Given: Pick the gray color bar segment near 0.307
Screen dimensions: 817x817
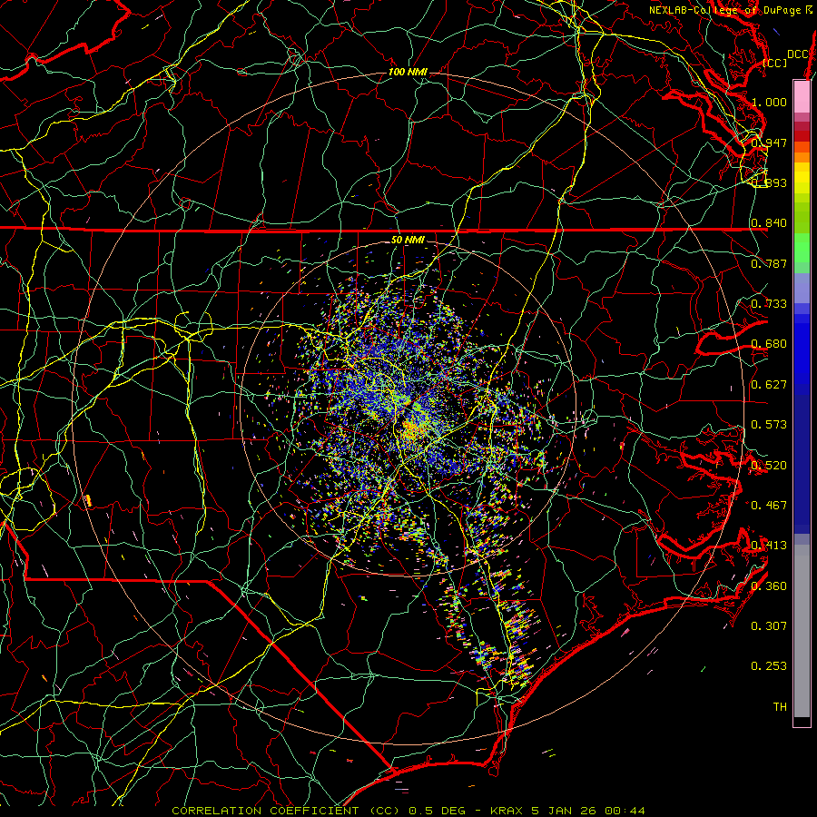Looking at the screenshot, I should click(x=802, y=631).
